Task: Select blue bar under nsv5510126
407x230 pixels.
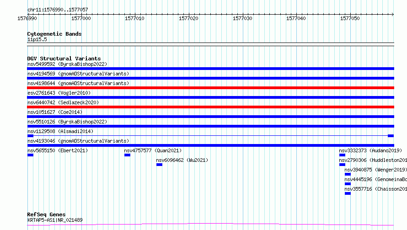Action: click(x=210, y=126)
